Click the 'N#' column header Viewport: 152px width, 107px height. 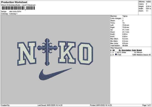pos(113,50)
